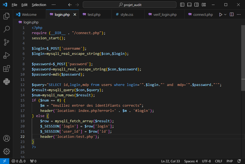Expand the run file dropdown arrow

[x=226, y=14]
